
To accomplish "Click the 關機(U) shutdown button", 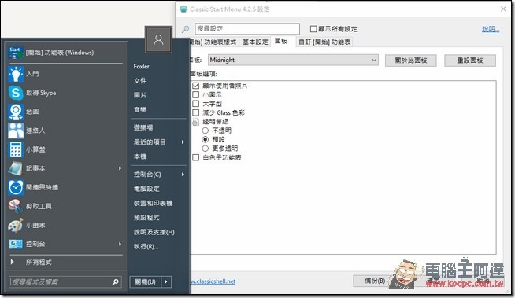I will (146, 281).
